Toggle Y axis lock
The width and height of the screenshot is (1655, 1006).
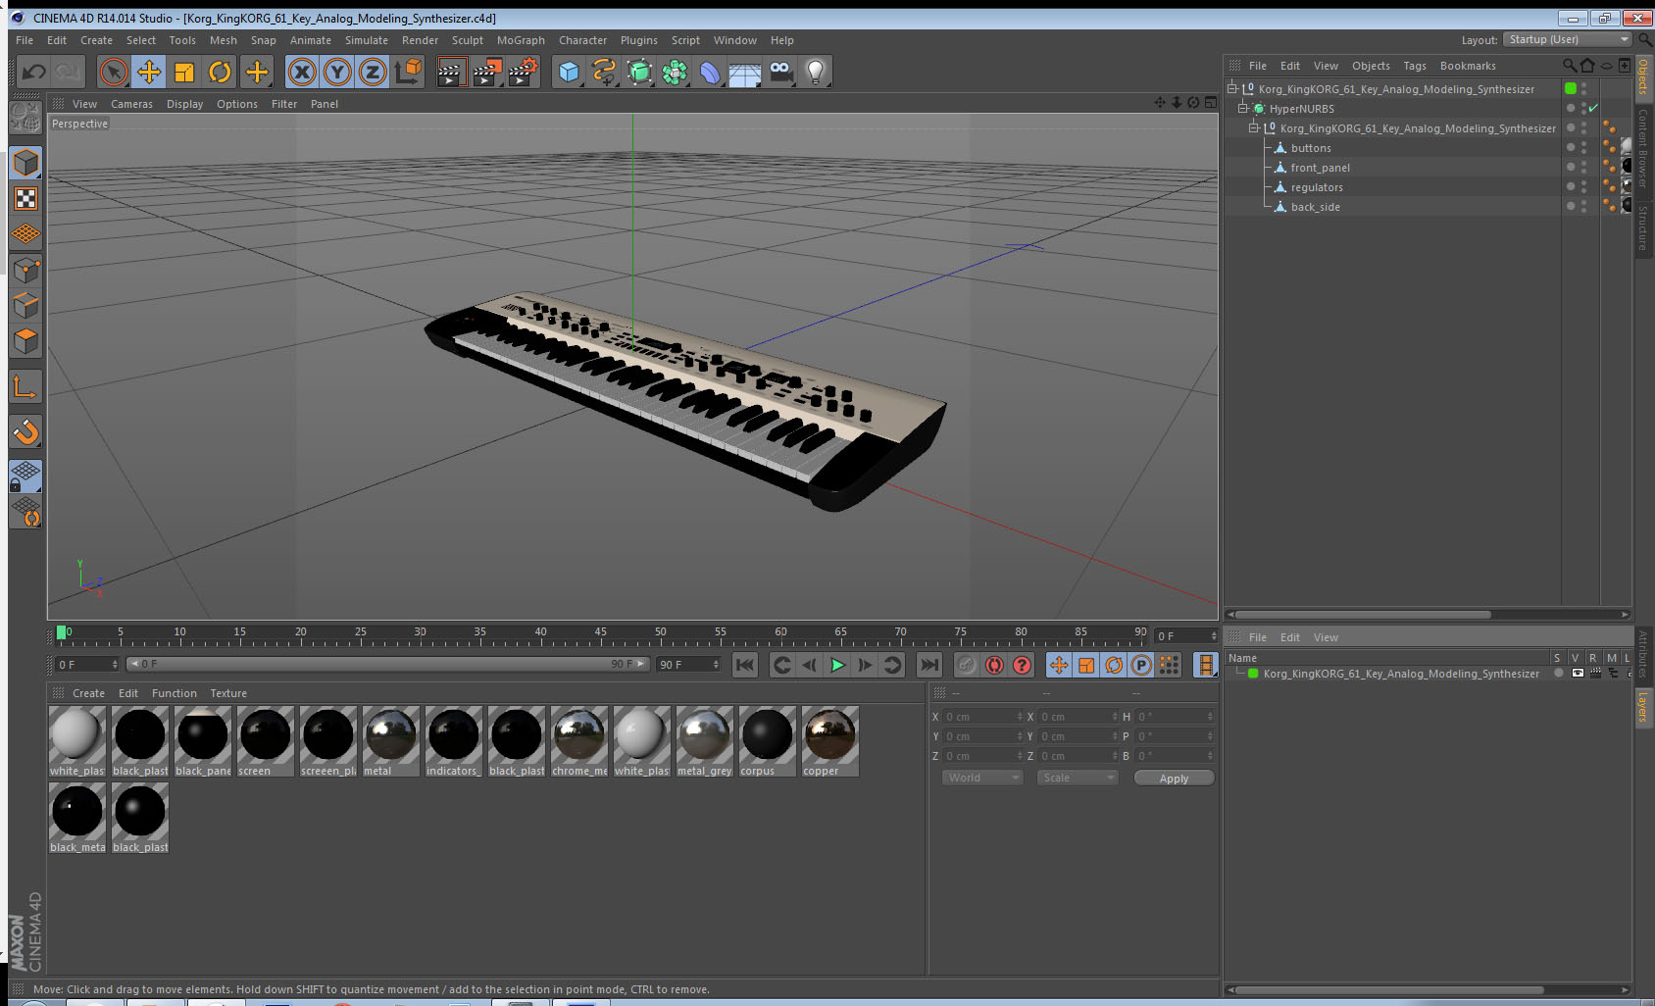coord(337,72)
